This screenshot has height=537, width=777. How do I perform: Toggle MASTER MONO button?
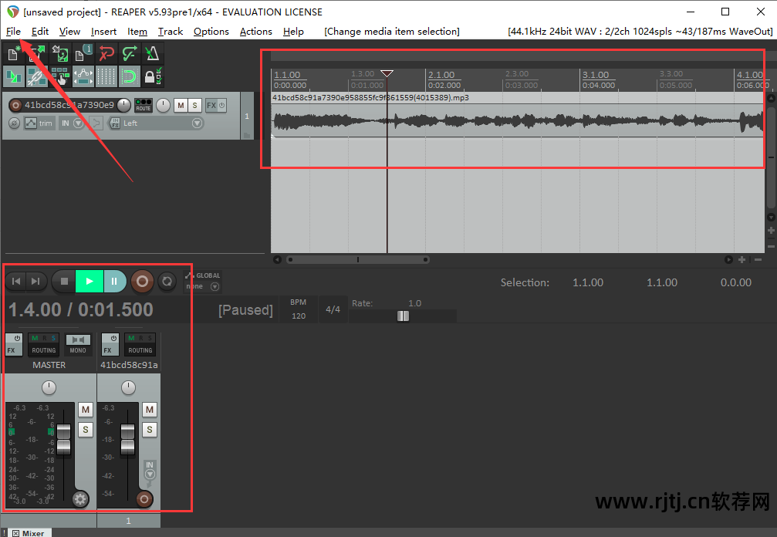click(x=78, y=344)
